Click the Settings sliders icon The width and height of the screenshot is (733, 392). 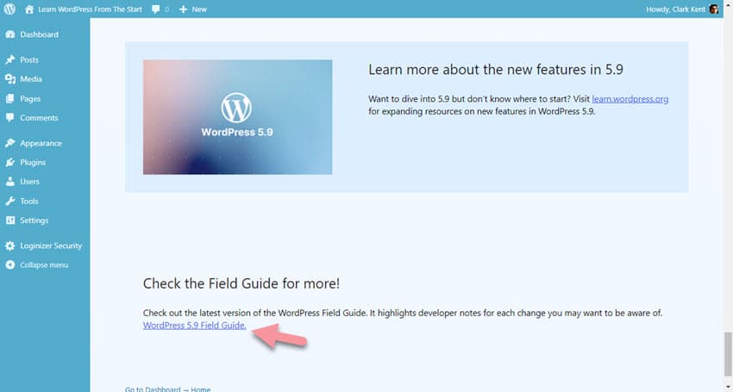tap(10, 220)
